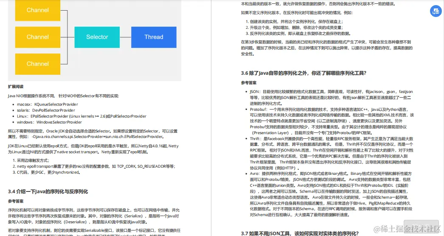Image resolution: width=444 pixels, height=236 pixels.
Task: Click heading '3.4 介绍一下Java的序列化与反序列化'
Action: [48, 191]
